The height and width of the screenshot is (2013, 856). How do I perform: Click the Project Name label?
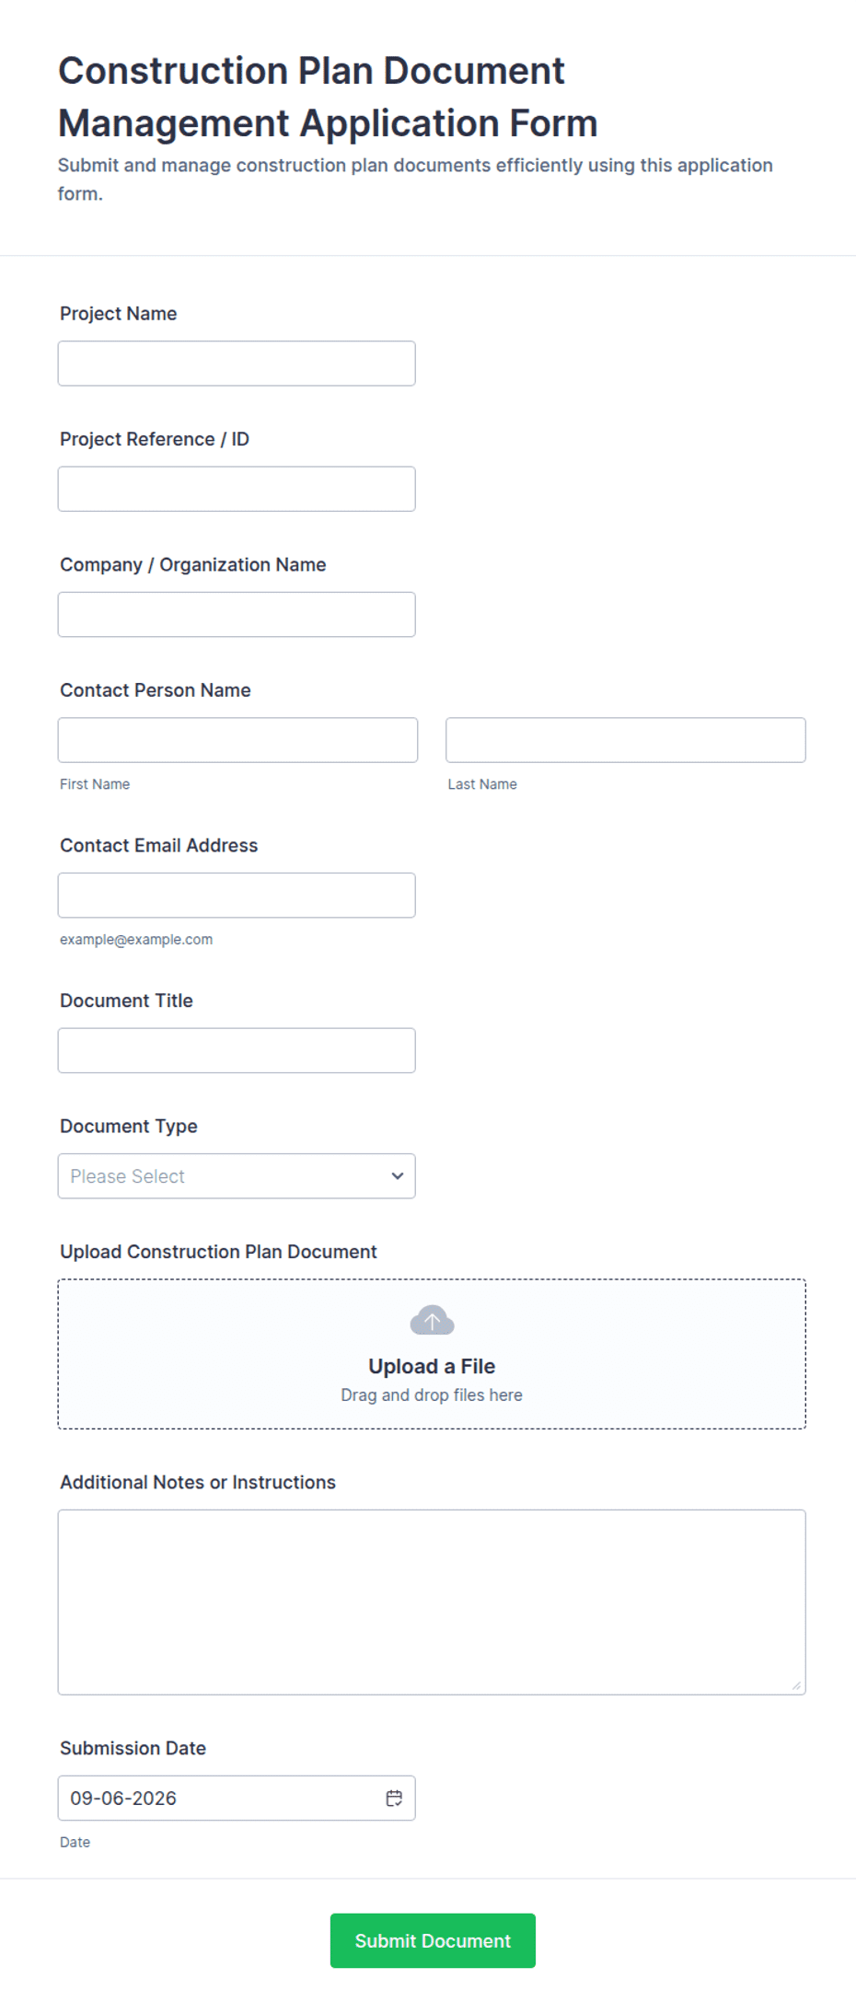pyautogui.click(x=119, y=313)
